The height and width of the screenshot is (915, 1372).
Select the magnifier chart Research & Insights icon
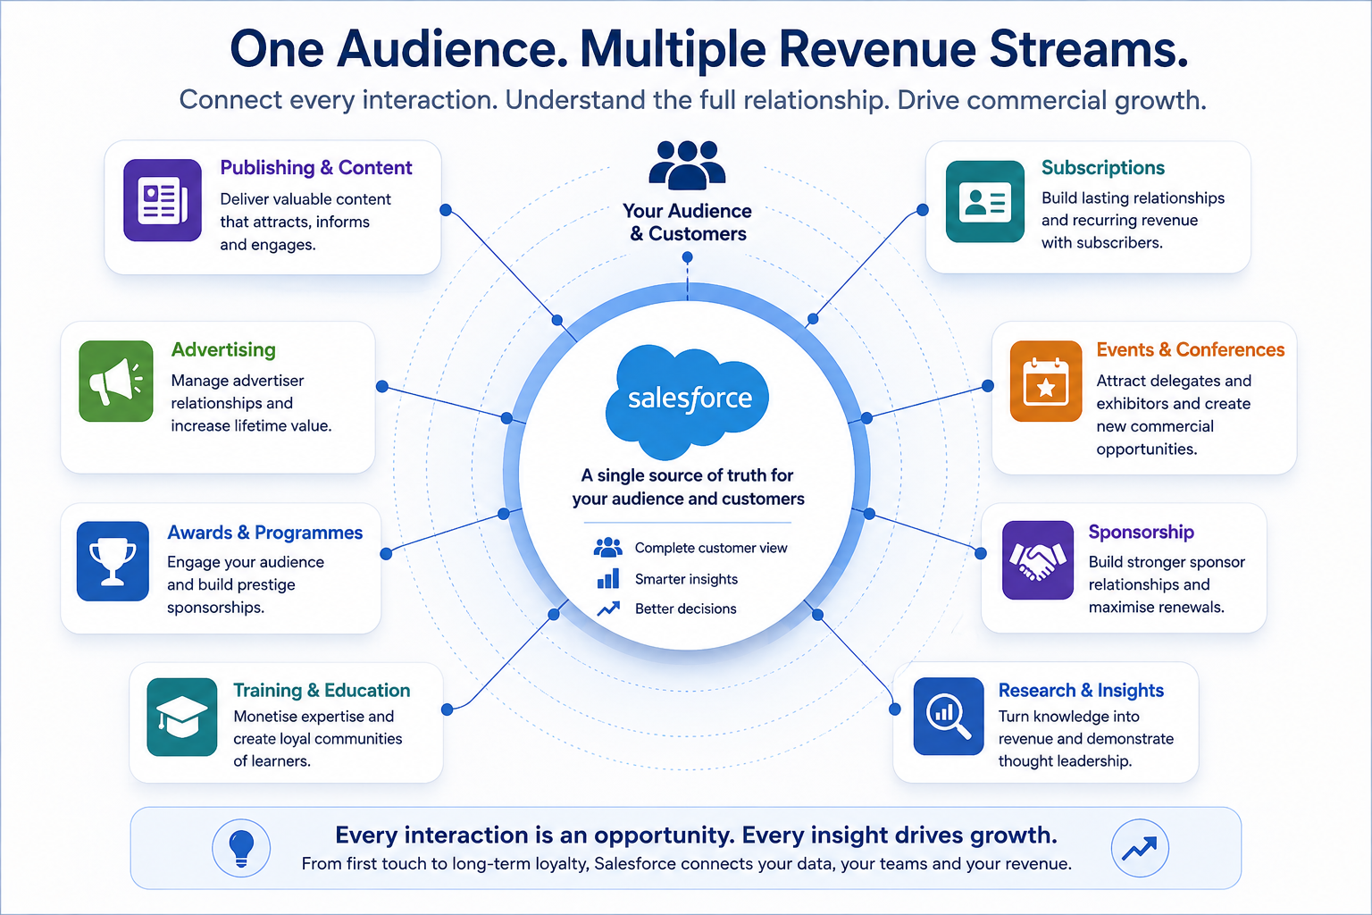tap(949, 716)
